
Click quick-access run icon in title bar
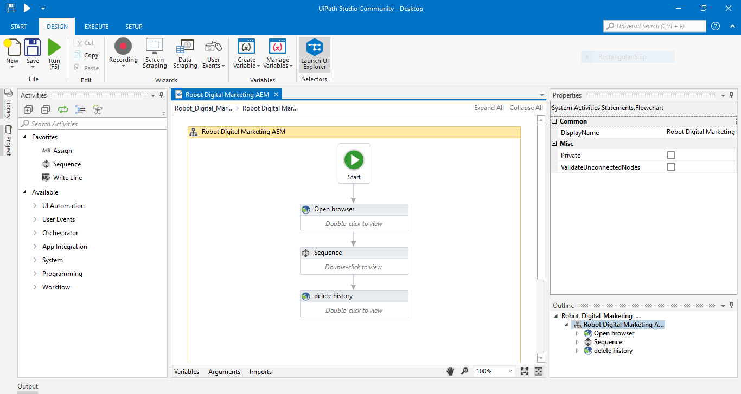tap(27, 8)
